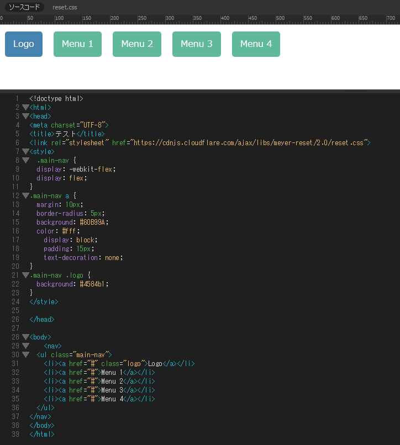The height and width of the screenshot is (445, 400).
Task: Click the Menu 2 link in preview
Action: click(x=137, y=44)
